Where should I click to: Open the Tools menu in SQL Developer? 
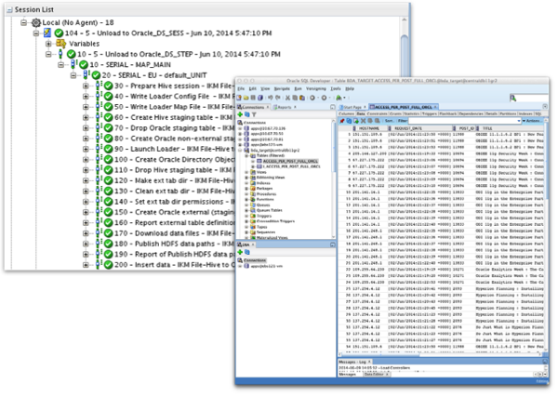[336, 88]
